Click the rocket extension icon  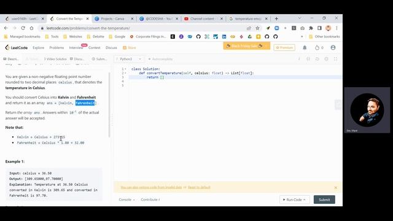click(x=268, y=28)
